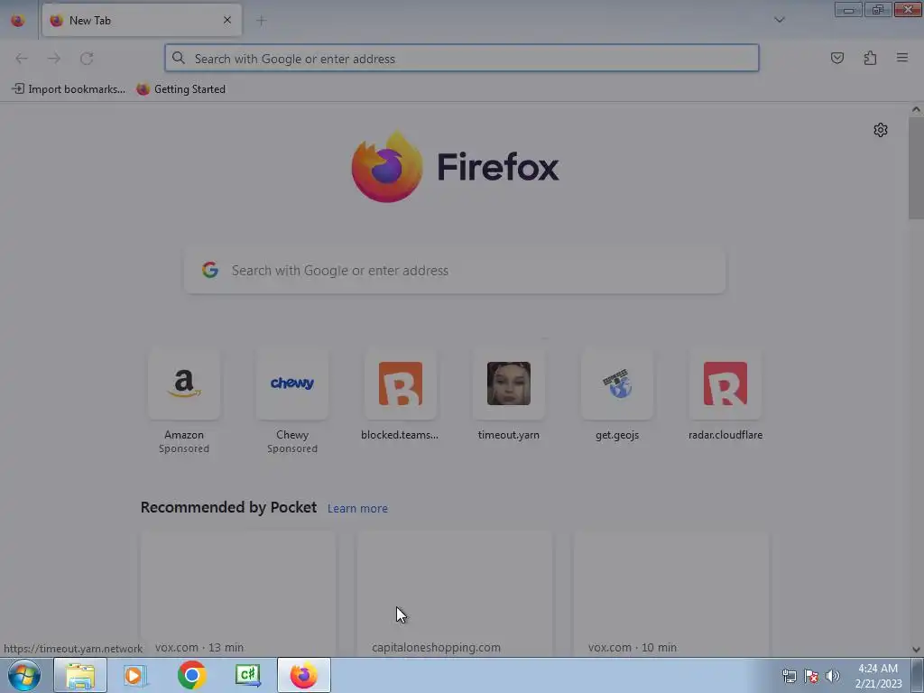Restore down the Firefox window
The width and height of the screenshot is (924, 693).
coord(878,9)
